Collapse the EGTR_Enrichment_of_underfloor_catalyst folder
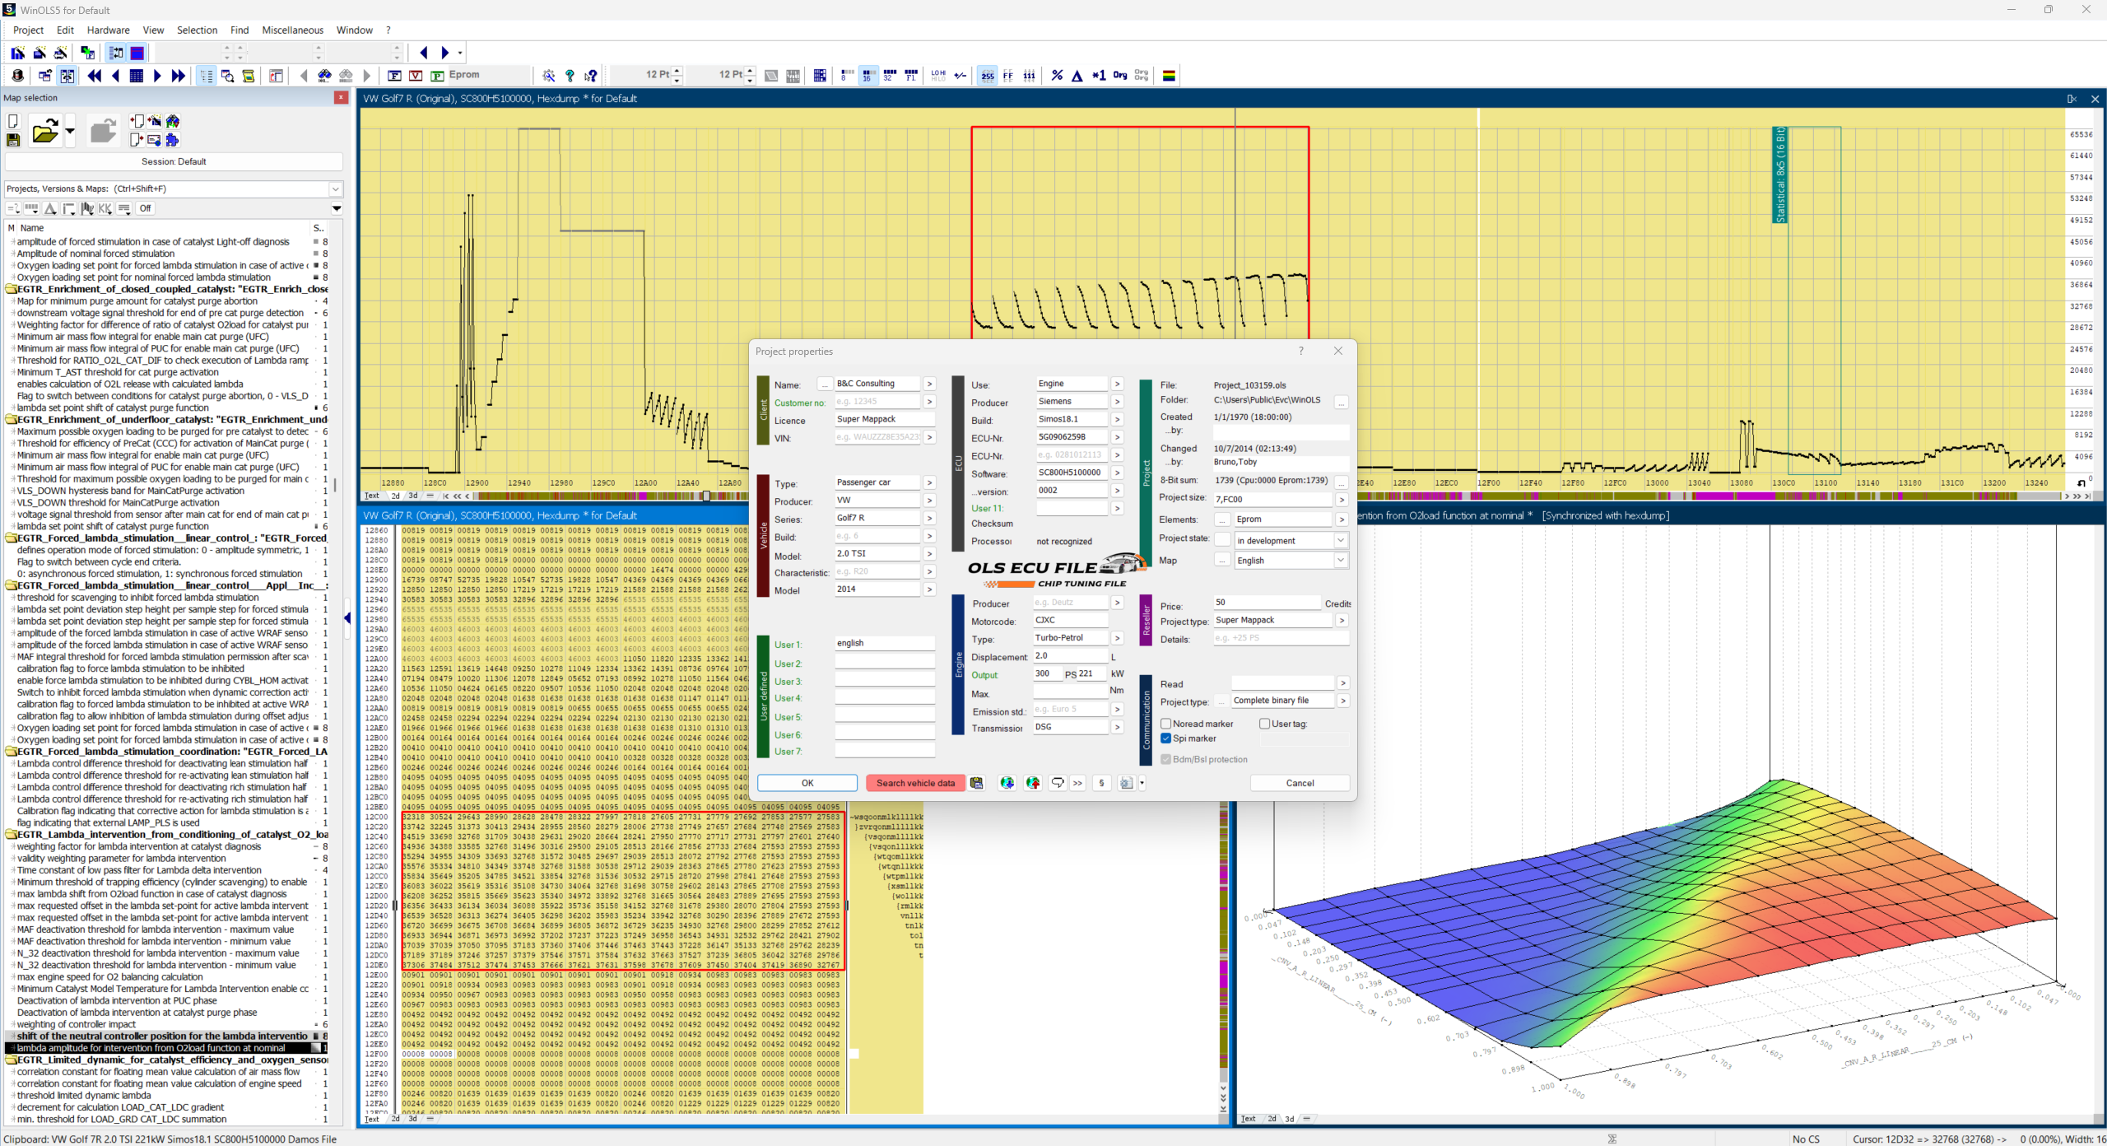The width and height of the screenshot is (2107, 1146). pyautogui.click(x=12, y=420)
